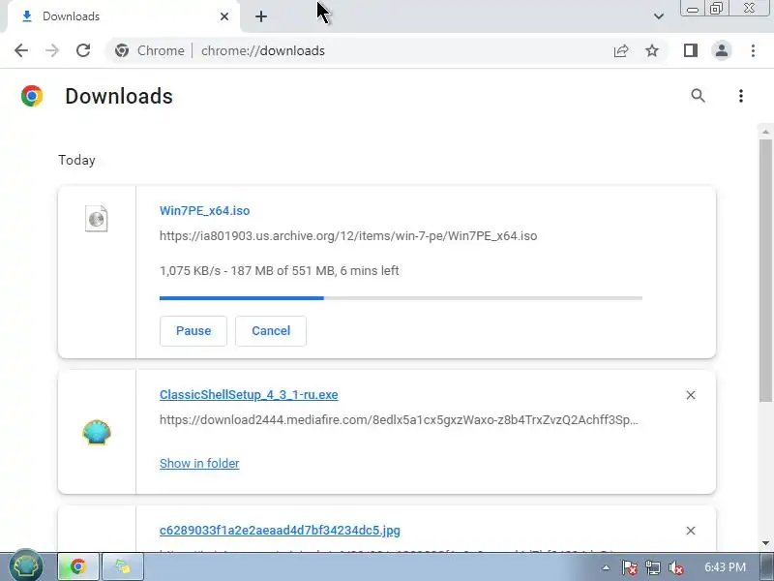Screen dimensions: 774x581
Task: Click the Chrome logo beside Downloads heading
Action: click(x=32, y=96)
